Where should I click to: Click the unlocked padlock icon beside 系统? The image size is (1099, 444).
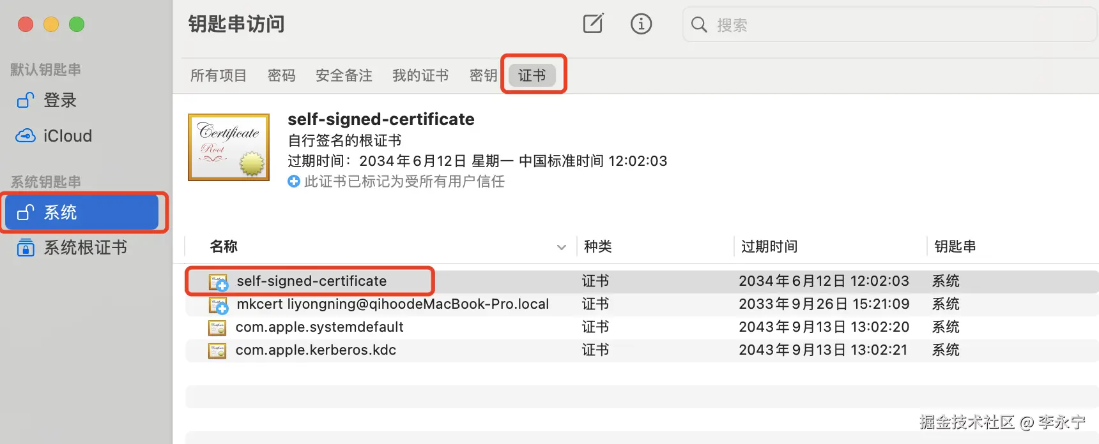click(25, 212)
